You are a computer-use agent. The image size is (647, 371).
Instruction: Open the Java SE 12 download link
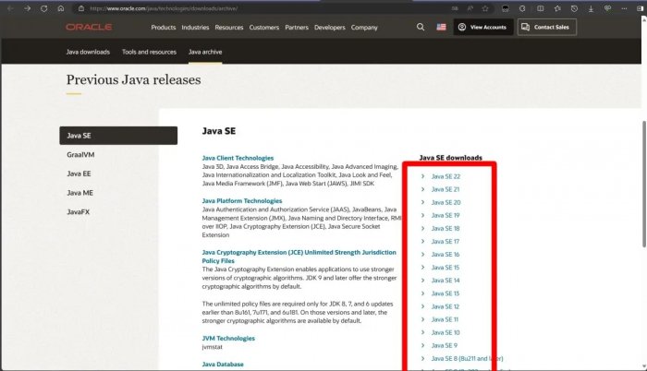point(446,306)
